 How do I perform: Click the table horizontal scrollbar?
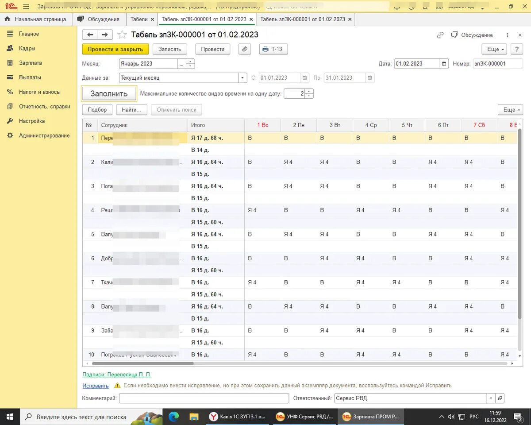point(142,364)
